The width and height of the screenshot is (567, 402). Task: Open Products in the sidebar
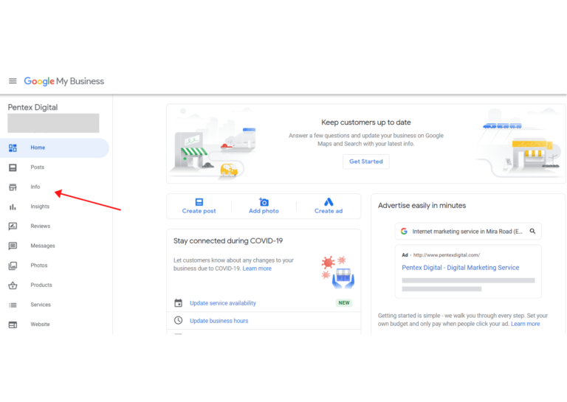pyautogui.click(x=41, y=285)
